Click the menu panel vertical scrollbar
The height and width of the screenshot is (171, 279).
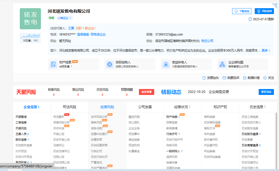[x=276, y=140]
